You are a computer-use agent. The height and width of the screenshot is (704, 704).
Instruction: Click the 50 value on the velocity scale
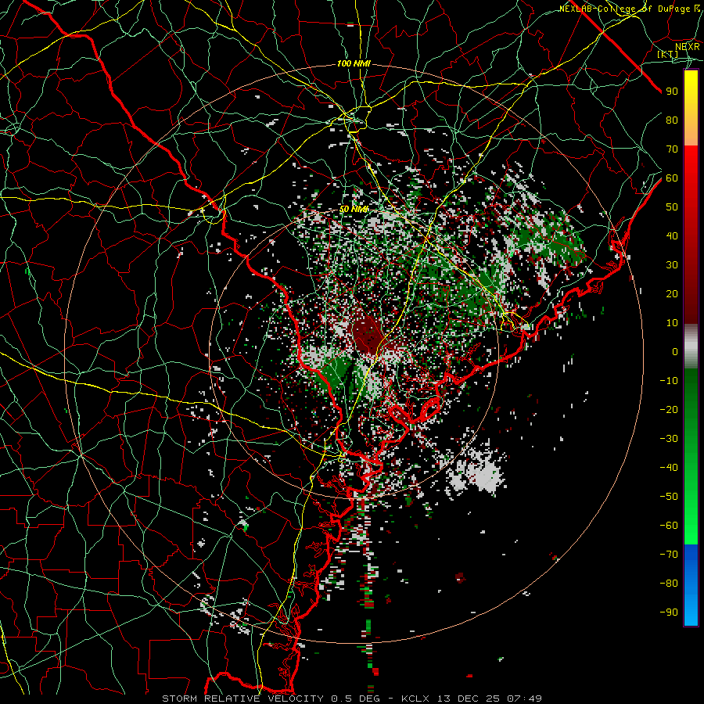coord(672,207)
